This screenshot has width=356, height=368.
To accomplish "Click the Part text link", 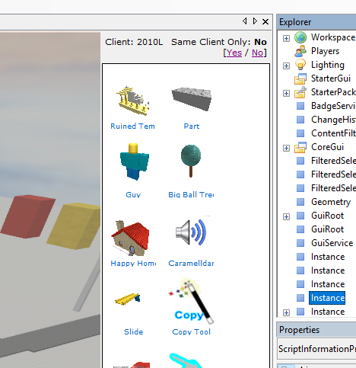I will tap(192, 126).
